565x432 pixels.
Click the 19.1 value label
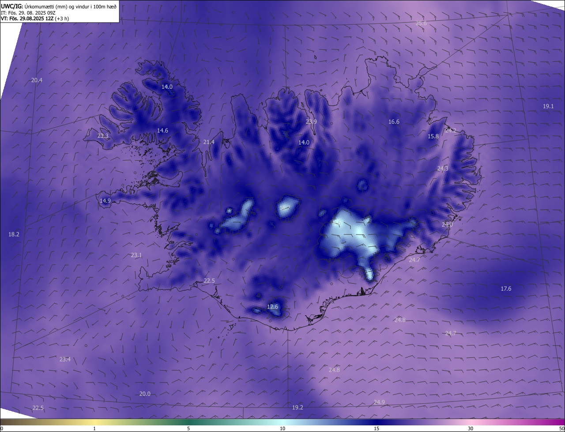548,106
